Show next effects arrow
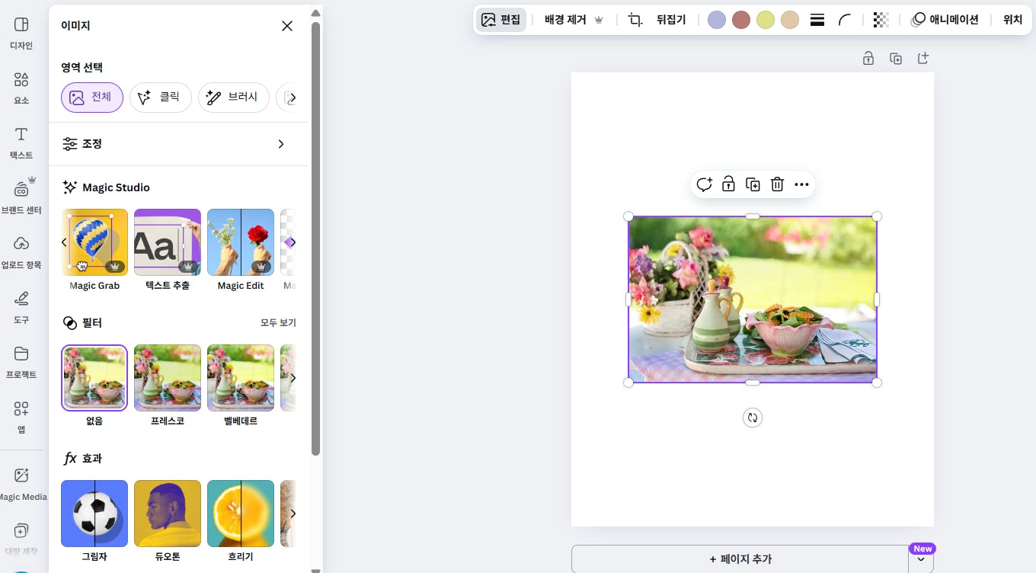Screen dimensions: 1036x573 (293, 514)
